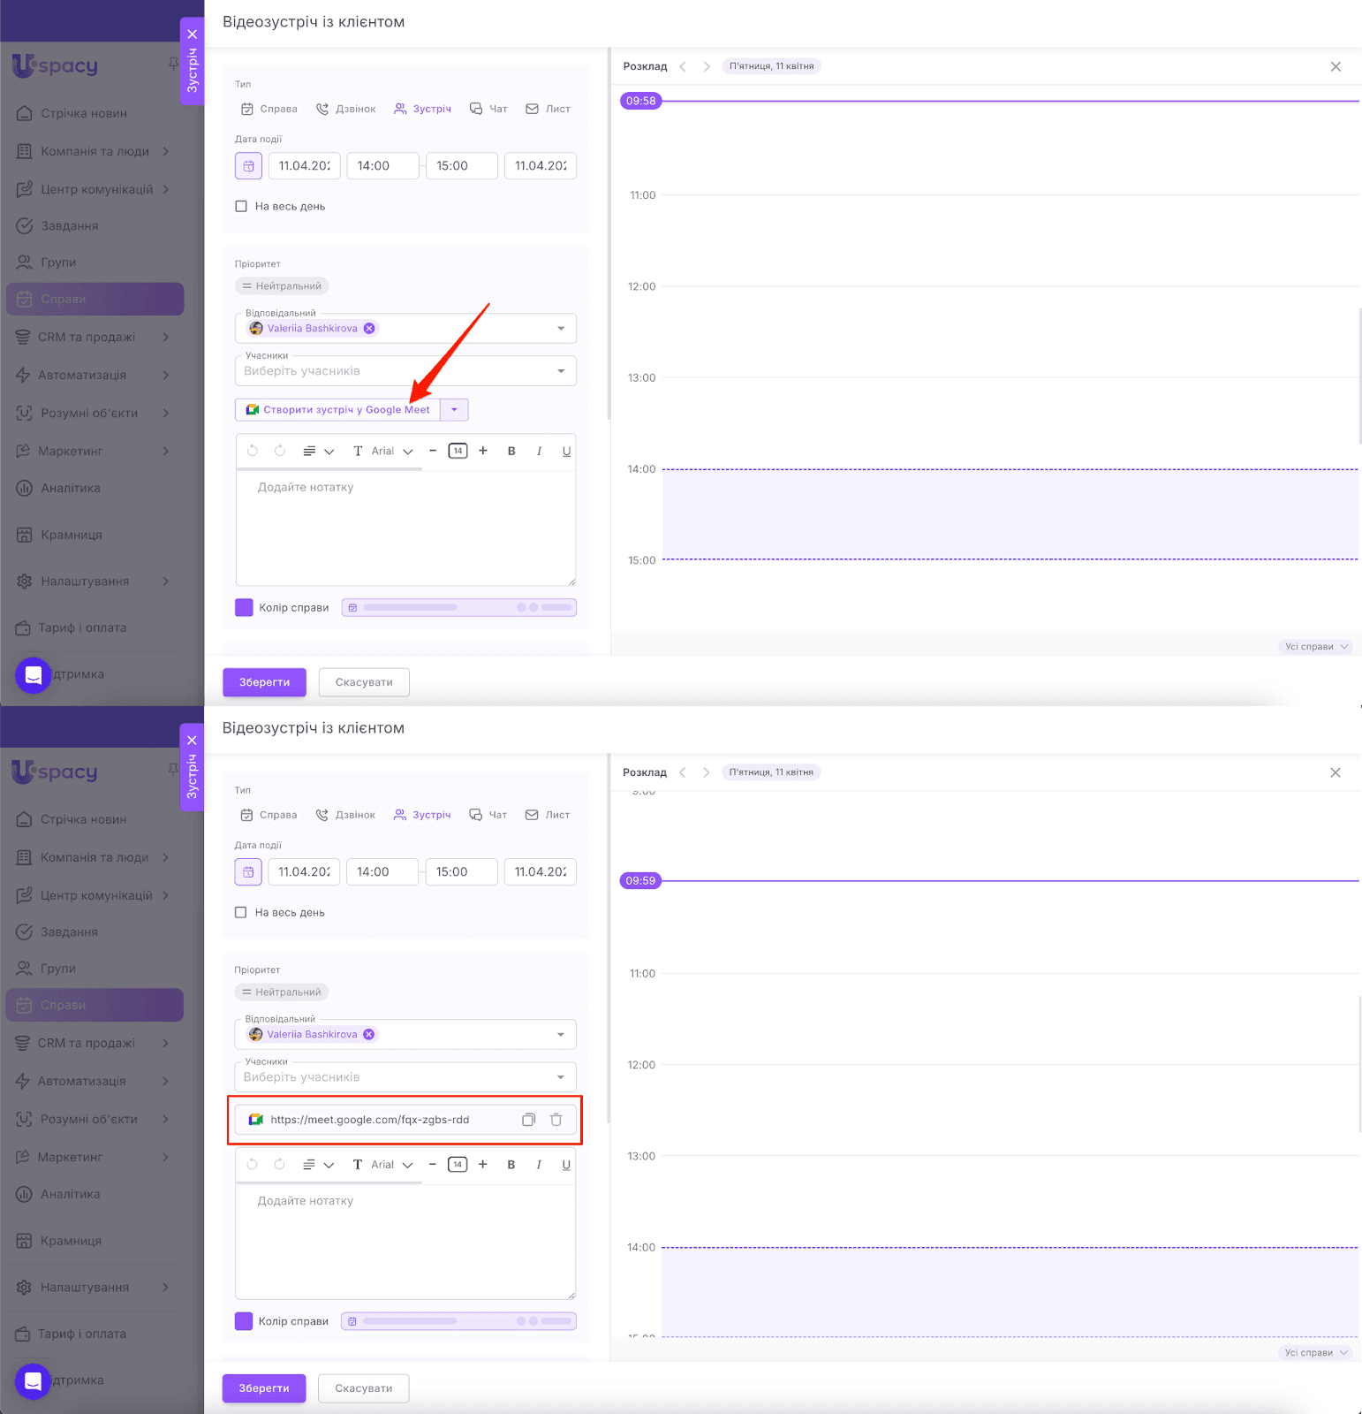Open Крамниця in the lower screenshot sidebar
Viewport: 1362px width, 1414px height.
(71, 1242)
